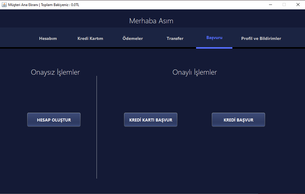Click the KREDİ BAŞVUR button

238,120
